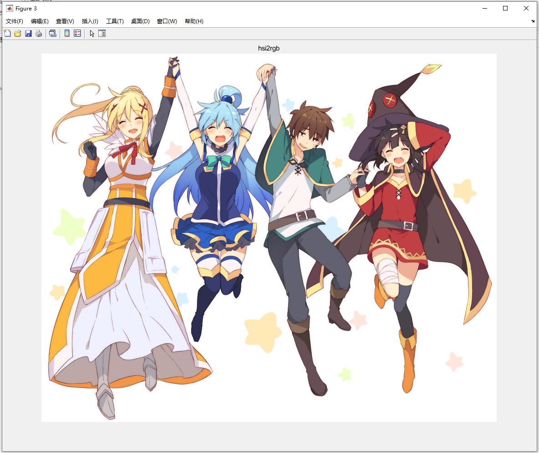Open the 插入(I) menu
The width and height of the screenshot is (539, 453).
point(90,21)
